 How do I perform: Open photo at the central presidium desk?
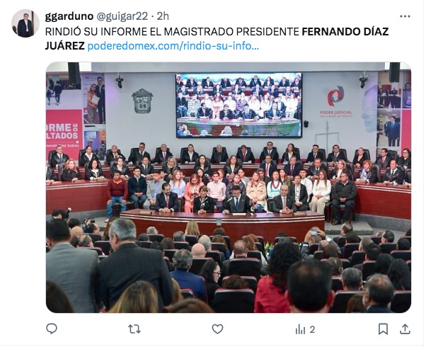click(222, 222)
